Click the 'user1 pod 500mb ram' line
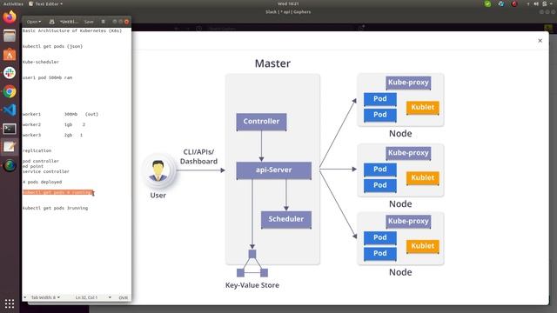 click(x=47, y=77)
